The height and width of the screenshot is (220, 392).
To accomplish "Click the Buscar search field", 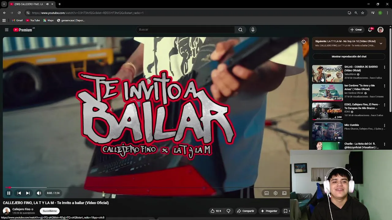I will click(x=185, y=30).
